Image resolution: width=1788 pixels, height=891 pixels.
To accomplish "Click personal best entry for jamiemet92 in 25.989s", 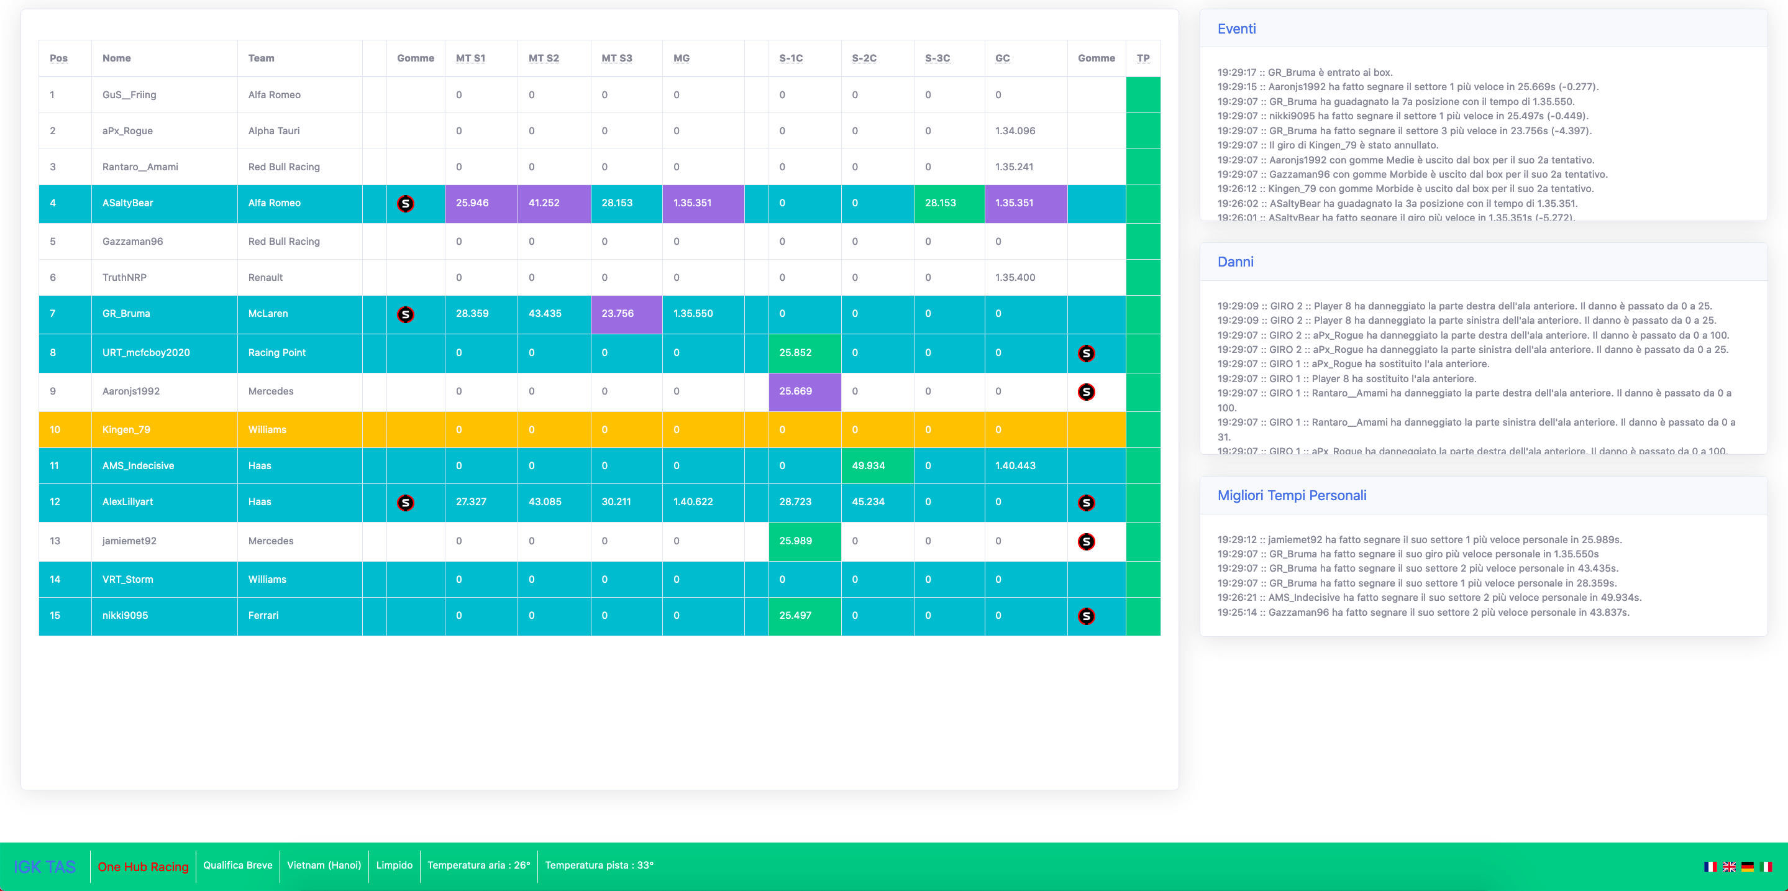I will 1420,539.
